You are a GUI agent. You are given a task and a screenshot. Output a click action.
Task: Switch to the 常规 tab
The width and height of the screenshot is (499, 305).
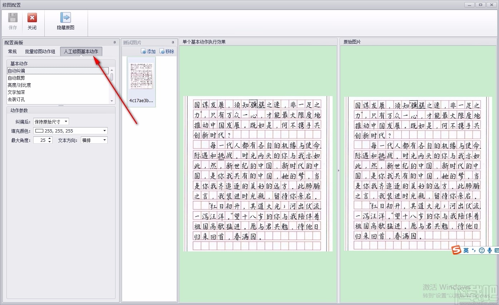click(x=12, y=51)
